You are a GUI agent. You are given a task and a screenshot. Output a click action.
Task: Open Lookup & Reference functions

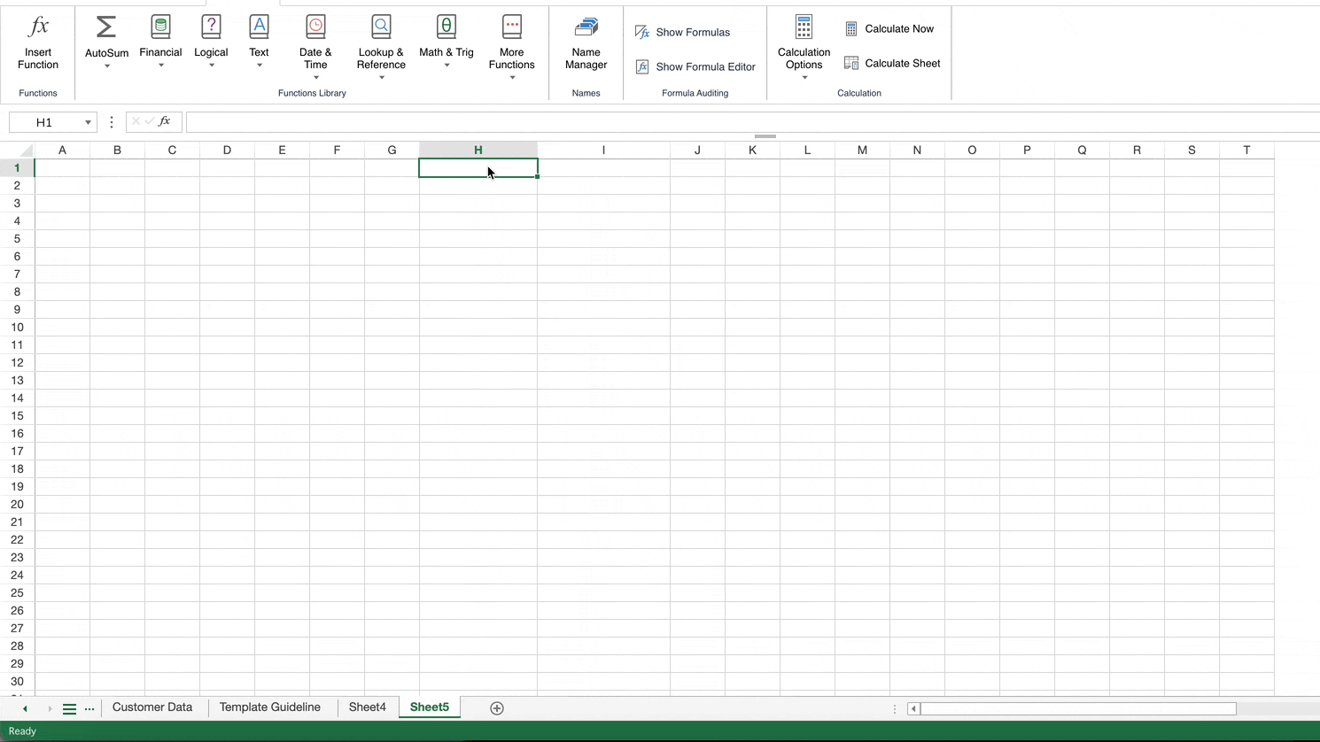click(381, 46)
